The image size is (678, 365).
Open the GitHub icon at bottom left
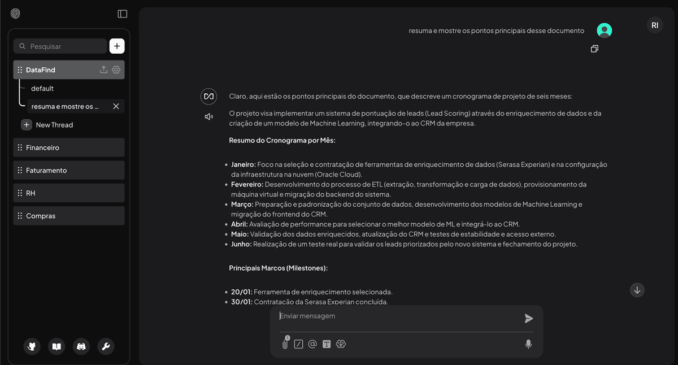pyautogui.click(x=32, y=346)
